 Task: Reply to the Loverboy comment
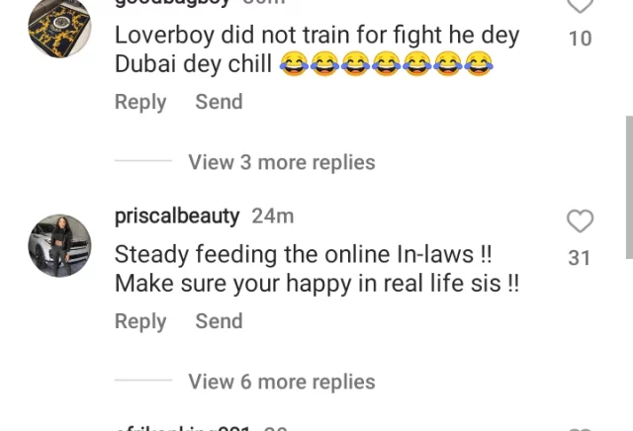(140, 102)
